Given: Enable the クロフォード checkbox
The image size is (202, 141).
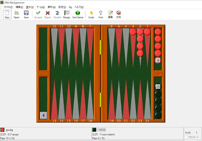Looking at the screenshot, I should 186,137.
